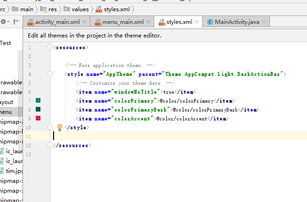
Task: Click the windowNoTitle item text
Action: (136, 92)
